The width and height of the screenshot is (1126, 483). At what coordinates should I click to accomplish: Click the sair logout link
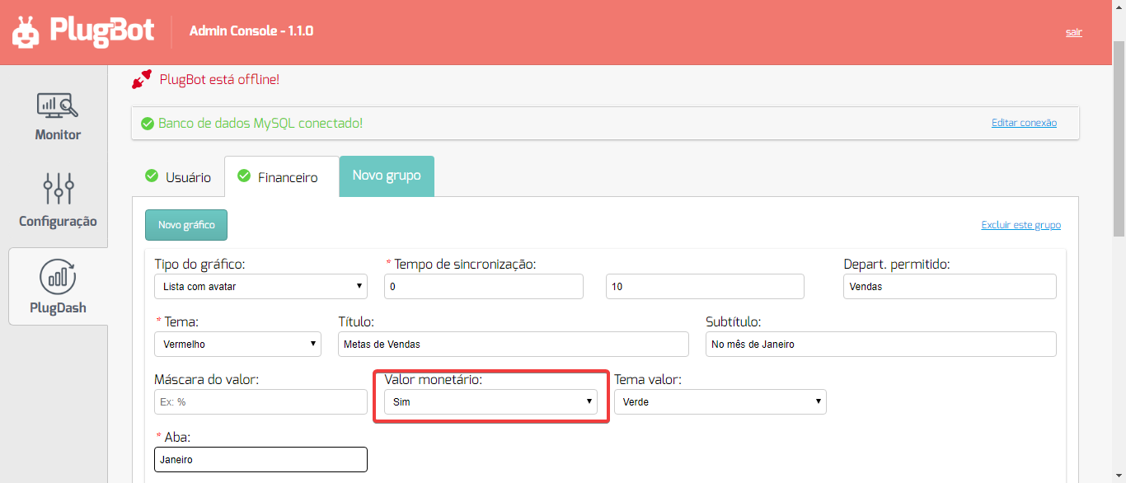tap(1074, 32)
